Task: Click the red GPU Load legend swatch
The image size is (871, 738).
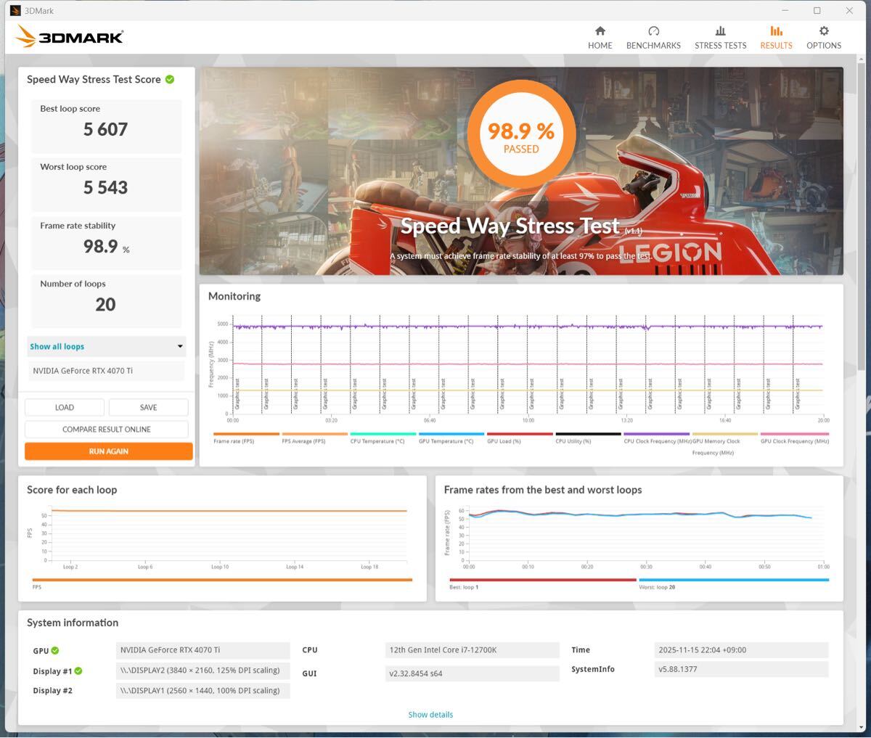Action: [520, 434]
